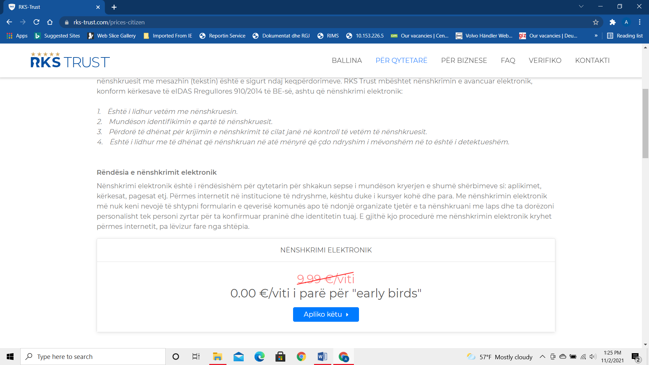
Task: Open the Apps bookmarks shortcut
Action: coord(17,35)
